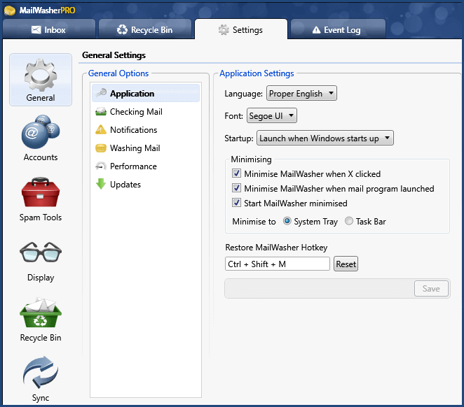Click the Notifications warning triangle icon
The width and height of the screenshot is (464, 407).
(101, 129)
